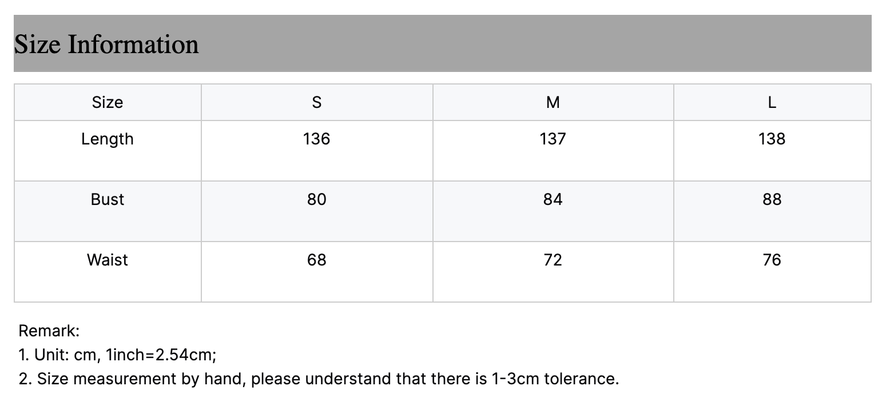Screen dimensions: 890x402
Task: Click the 138 length value
Action: [x=772, y=139]
